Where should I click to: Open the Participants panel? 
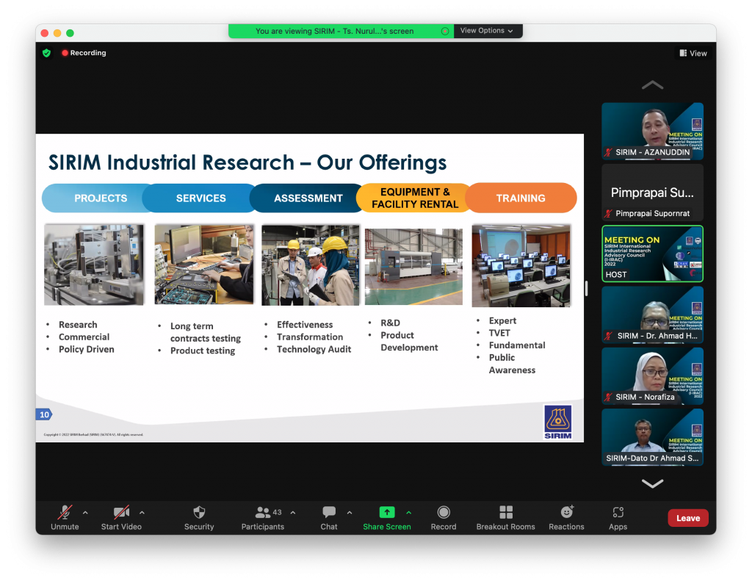pos(262,518)
